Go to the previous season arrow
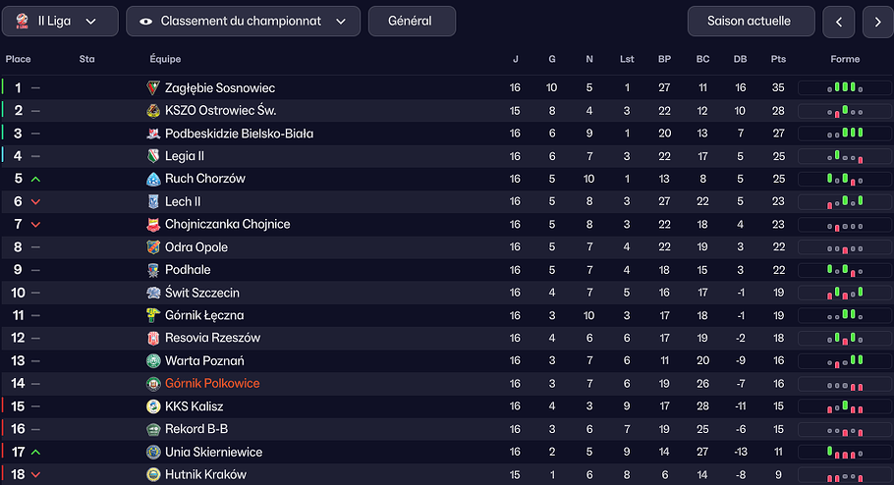 click(x=838, y=21)
